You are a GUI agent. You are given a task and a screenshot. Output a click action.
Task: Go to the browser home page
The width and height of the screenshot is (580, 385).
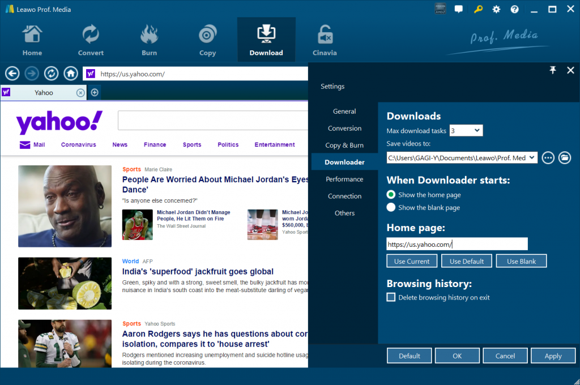pos(71,74)
